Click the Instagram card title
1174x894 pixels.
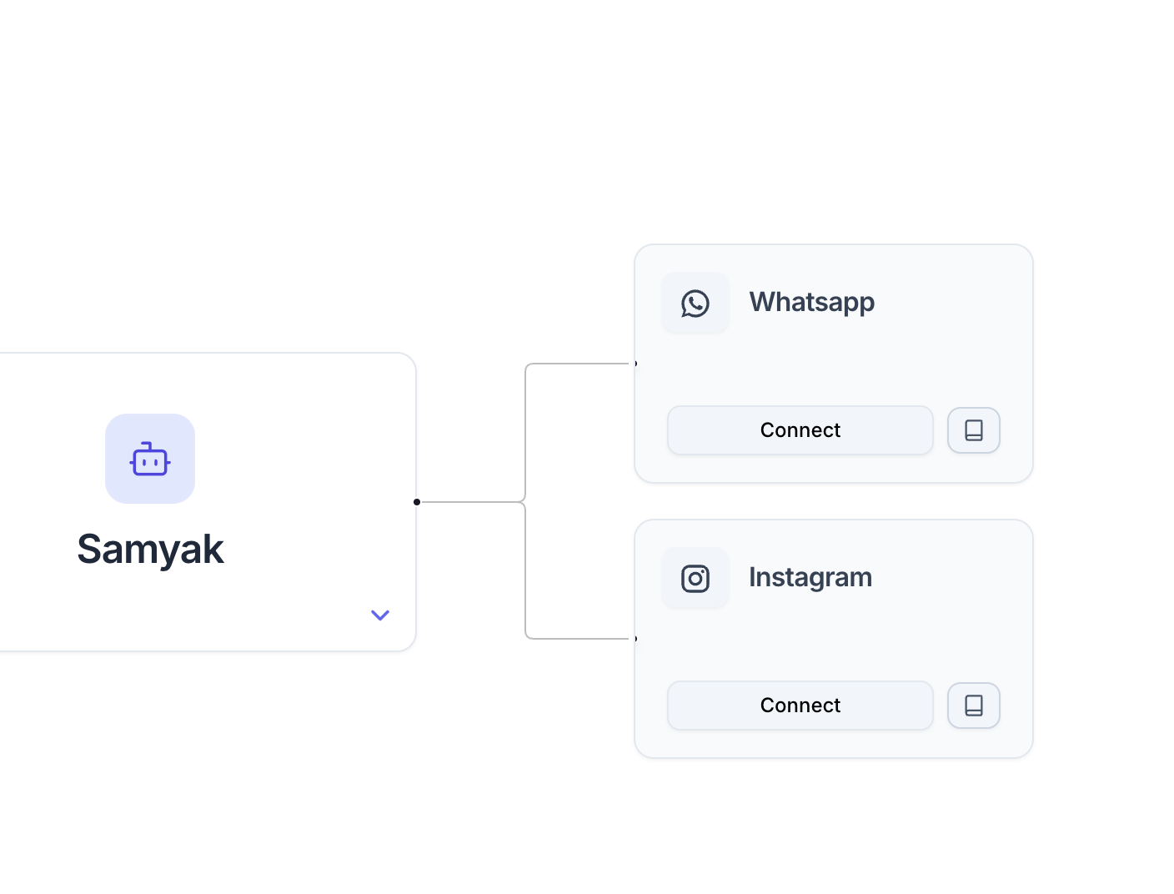tap(810, 577)
